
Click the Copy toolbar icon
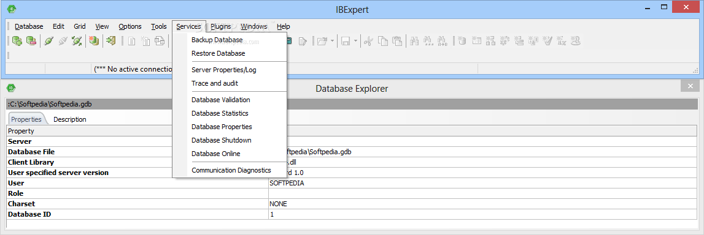point(382,41)
